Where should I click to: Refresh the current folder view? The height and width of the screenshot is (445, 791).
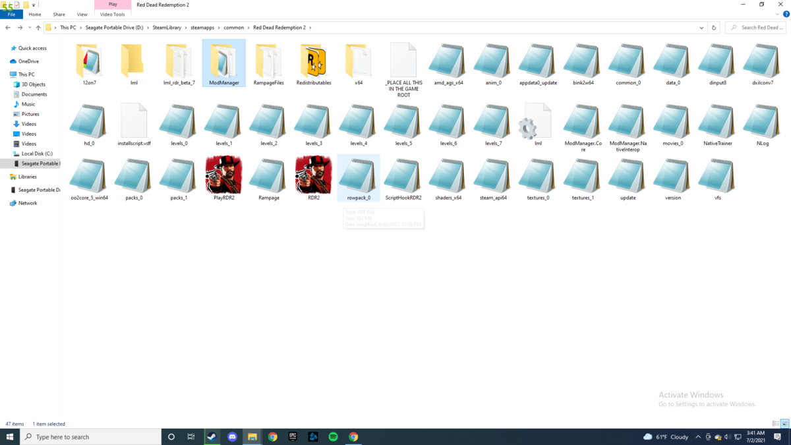coord(714,28)
